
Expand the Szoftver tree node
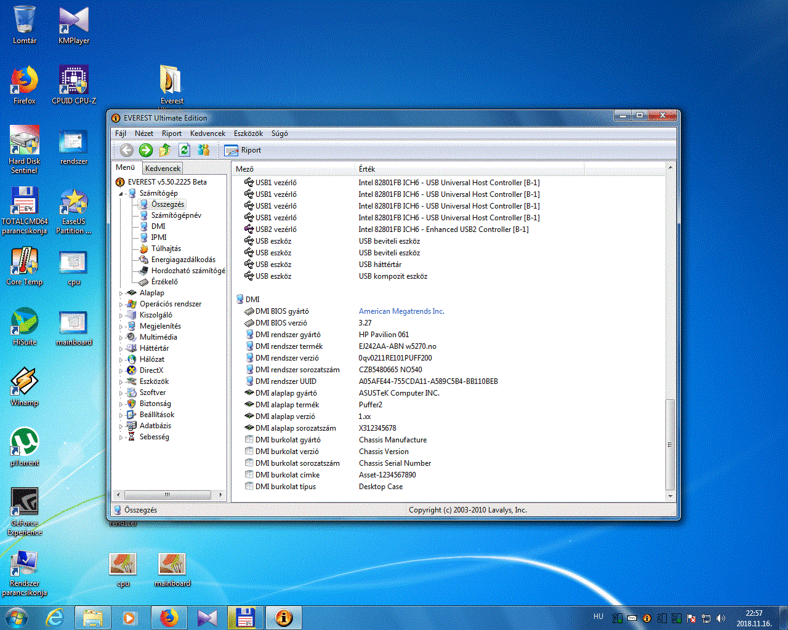pyautogui.click(x=121, y=393)
